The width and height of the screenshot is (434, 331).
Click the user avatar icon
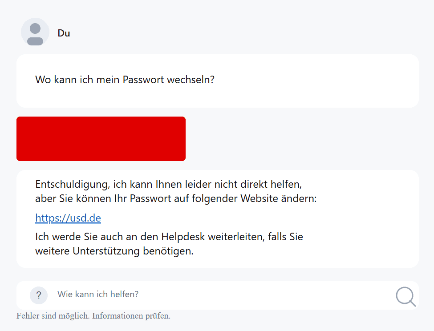click(x=35, y=32)
